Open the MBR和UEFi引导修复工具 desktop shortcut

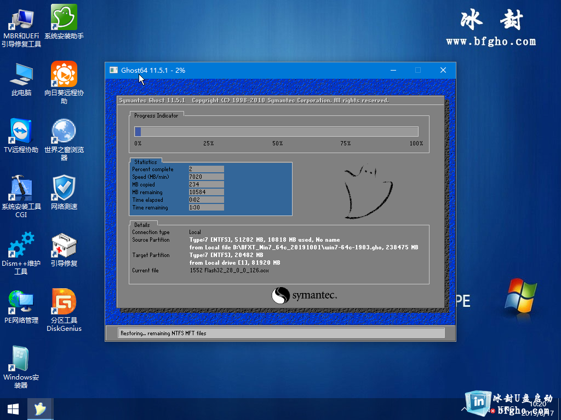[21, 27]
